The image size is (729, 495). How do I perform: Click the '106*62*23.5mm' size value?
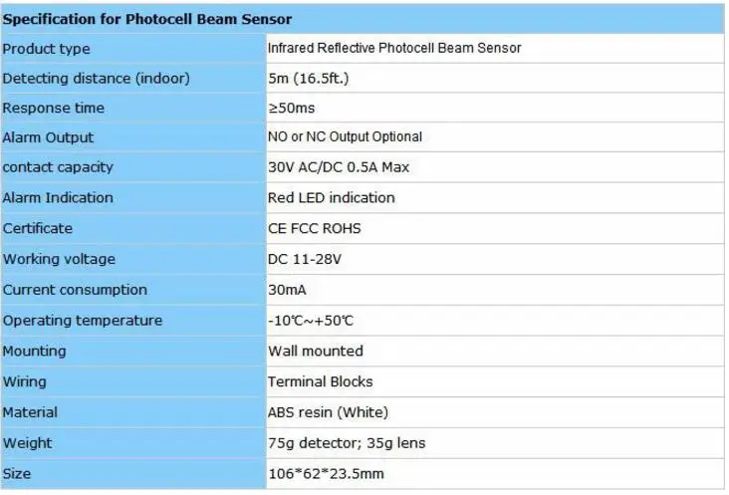(326, 474)
